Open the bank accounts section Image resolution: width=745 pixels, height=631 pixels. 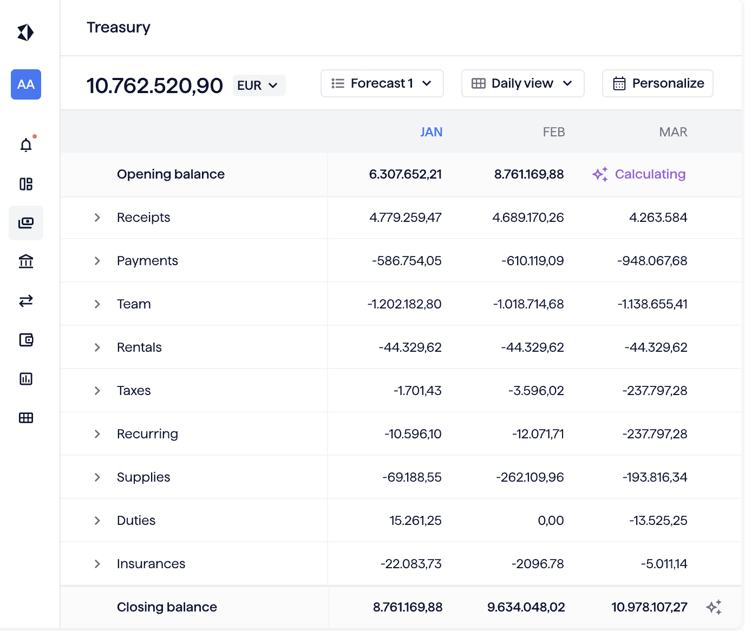click(25, 261)
